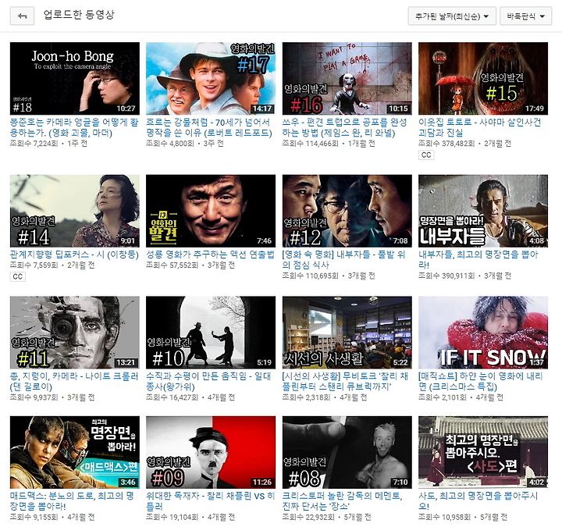
Task: Open title link 봉준호는 카메라 앵글을 어떻게 활용하는가
Action: click(x=74, y=127)
